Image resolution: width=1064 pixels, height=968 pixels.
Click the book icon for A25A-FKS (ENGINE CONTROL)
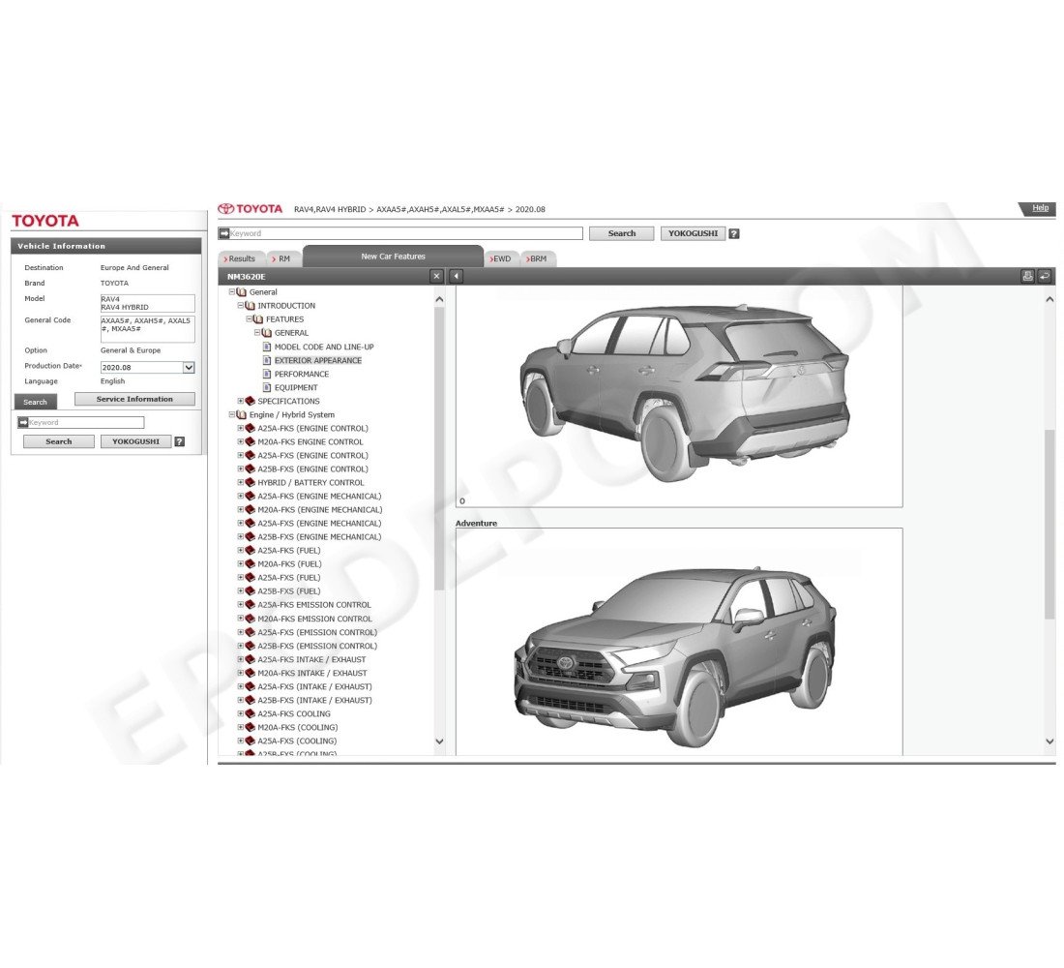click(x=250, y=428)
